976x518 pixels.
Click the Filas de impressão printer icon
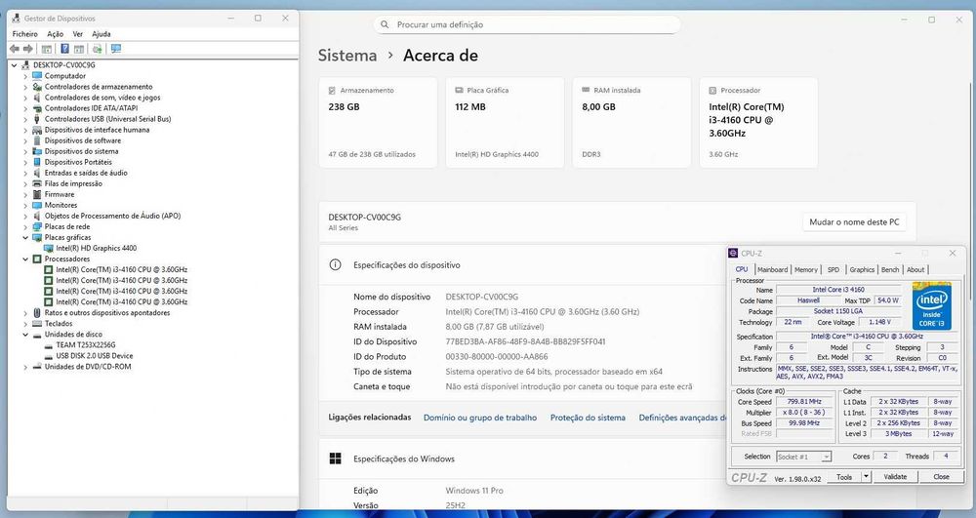pyautogui.click(x=37, y=183)
